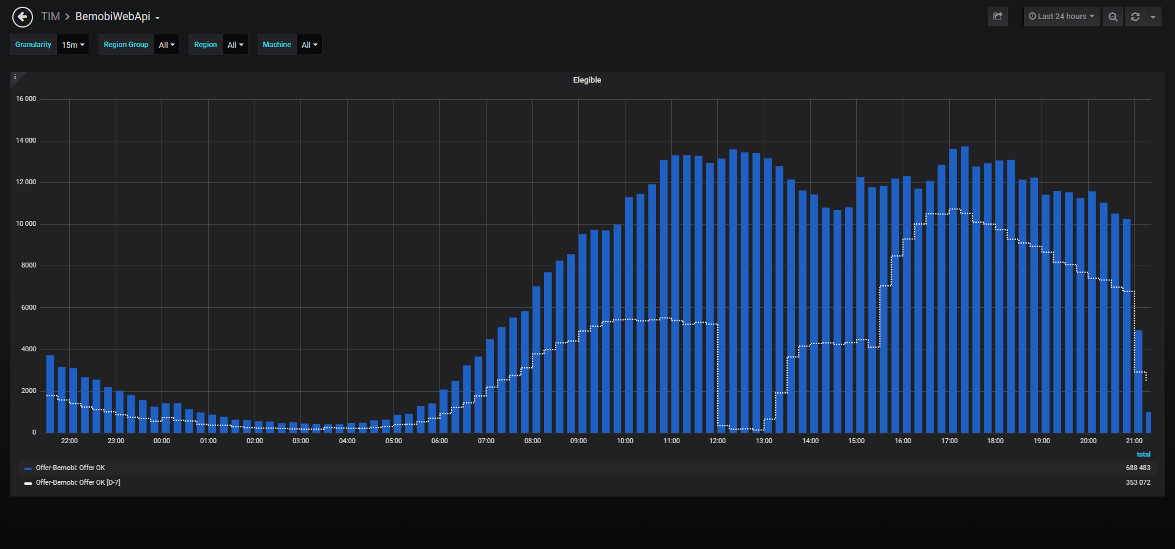Click the Granularity variable label
This screenshot has width=1175, height=549.
33,45
